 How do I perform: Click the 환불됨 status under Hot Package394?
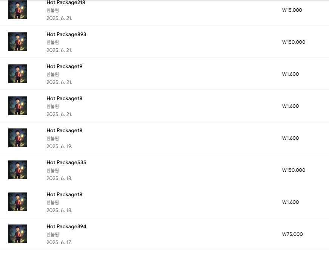click(x=53, y=234)
